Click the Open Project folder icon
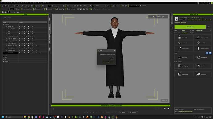The height and width of the screenshot is (119, 213). 6,6
